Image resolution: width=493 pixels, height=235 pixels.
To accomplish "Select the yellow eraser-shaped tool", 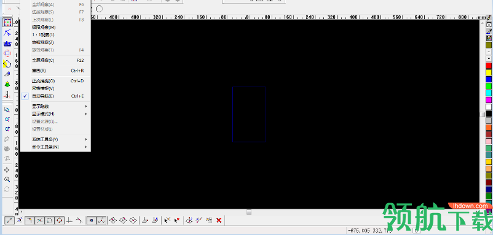I will (x=7, y=64).
